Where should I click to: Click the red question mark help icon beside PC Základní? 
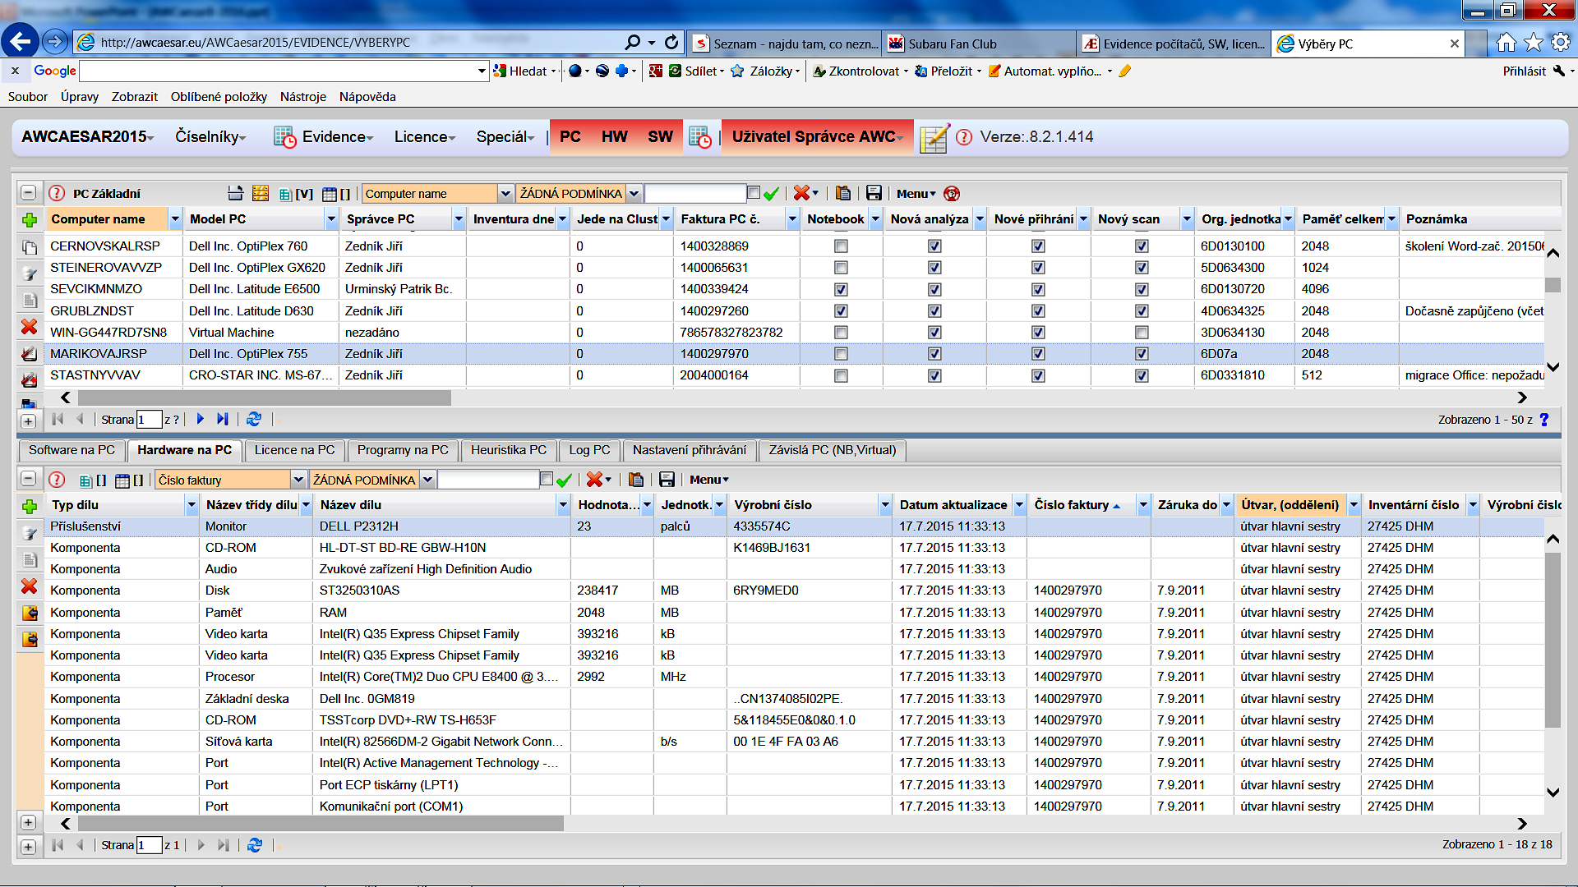[x=57, y=194]
